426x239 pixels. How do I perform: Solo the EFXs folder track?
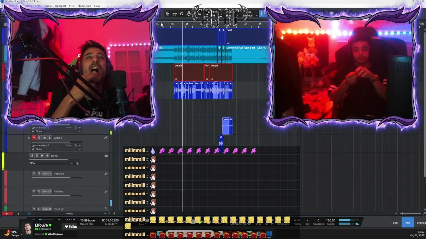click(37, 156)
